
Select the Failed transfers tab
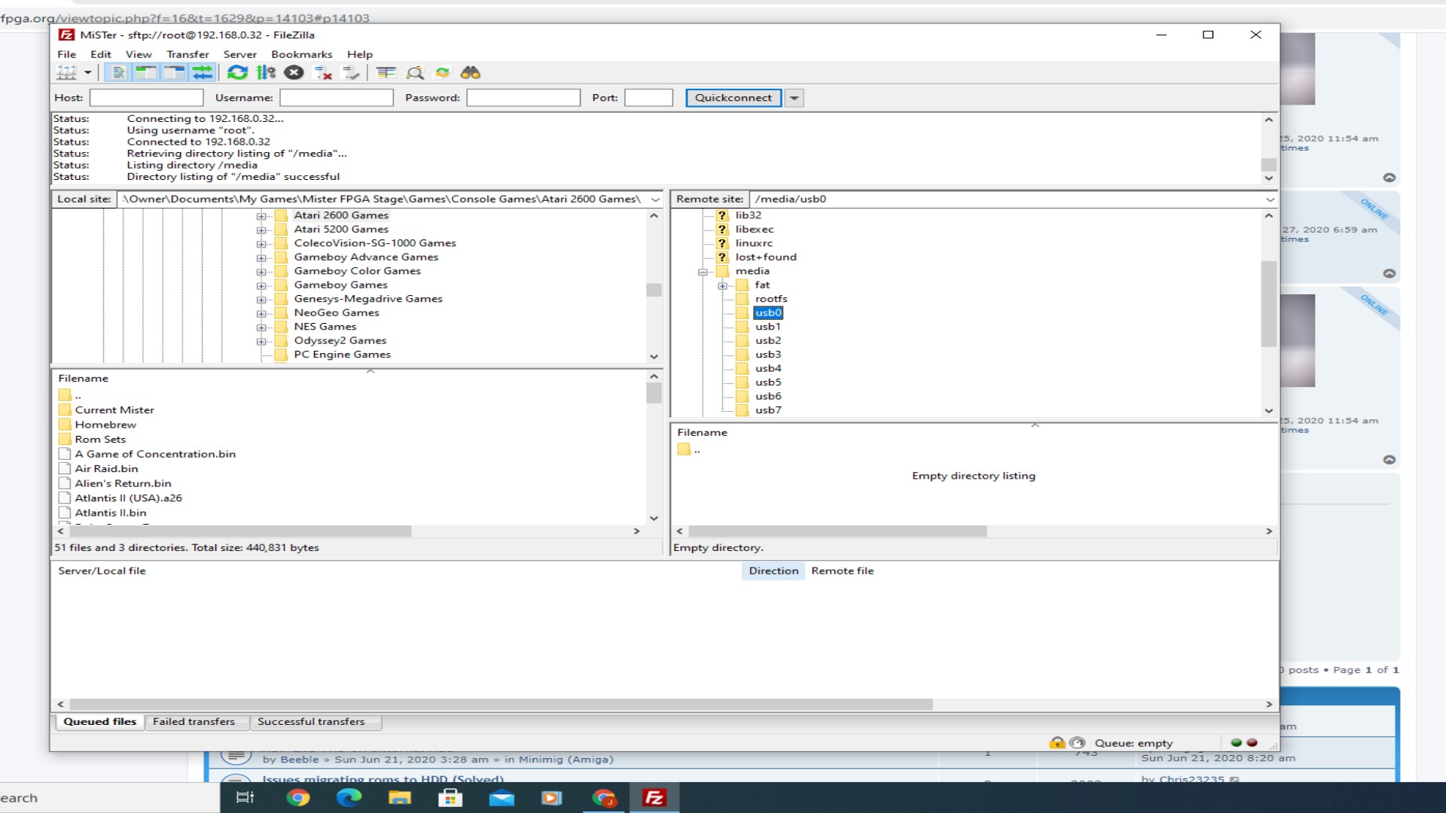pos(194,722)
